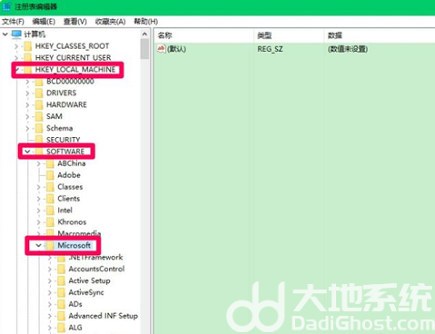Expand the Classes key chevron

coord(39,187)
